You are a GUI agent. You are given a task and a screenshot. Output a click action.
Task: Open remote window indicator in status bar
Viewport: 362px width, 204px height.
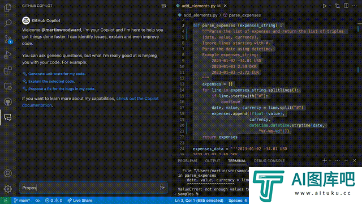5,200
